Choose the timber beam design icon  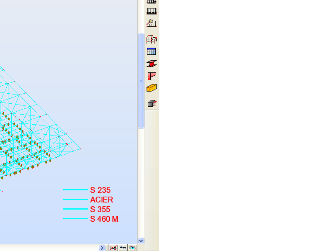152,88
